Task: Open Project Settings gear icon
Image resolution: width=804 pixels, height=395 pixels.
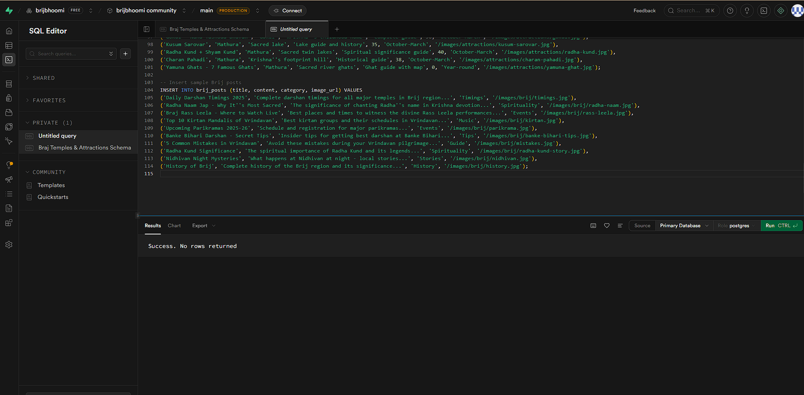Action: (9, 245)
